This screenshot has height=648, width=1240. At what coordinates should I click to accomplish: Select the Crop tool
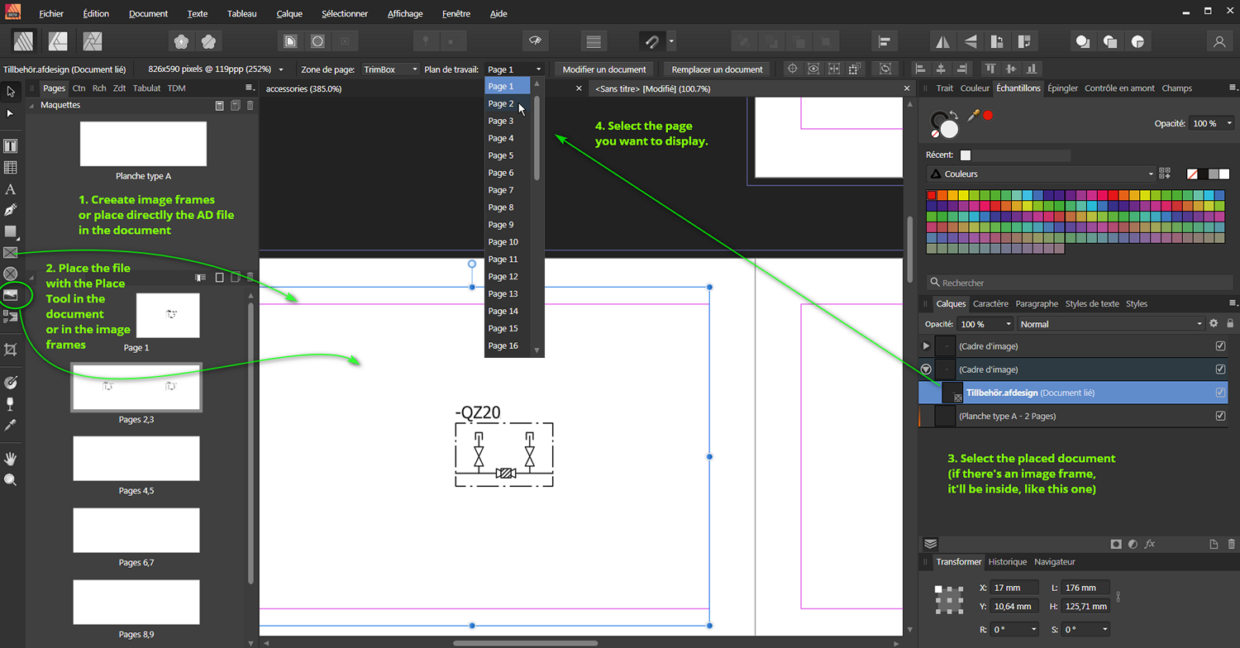click(x=11, y=350)
